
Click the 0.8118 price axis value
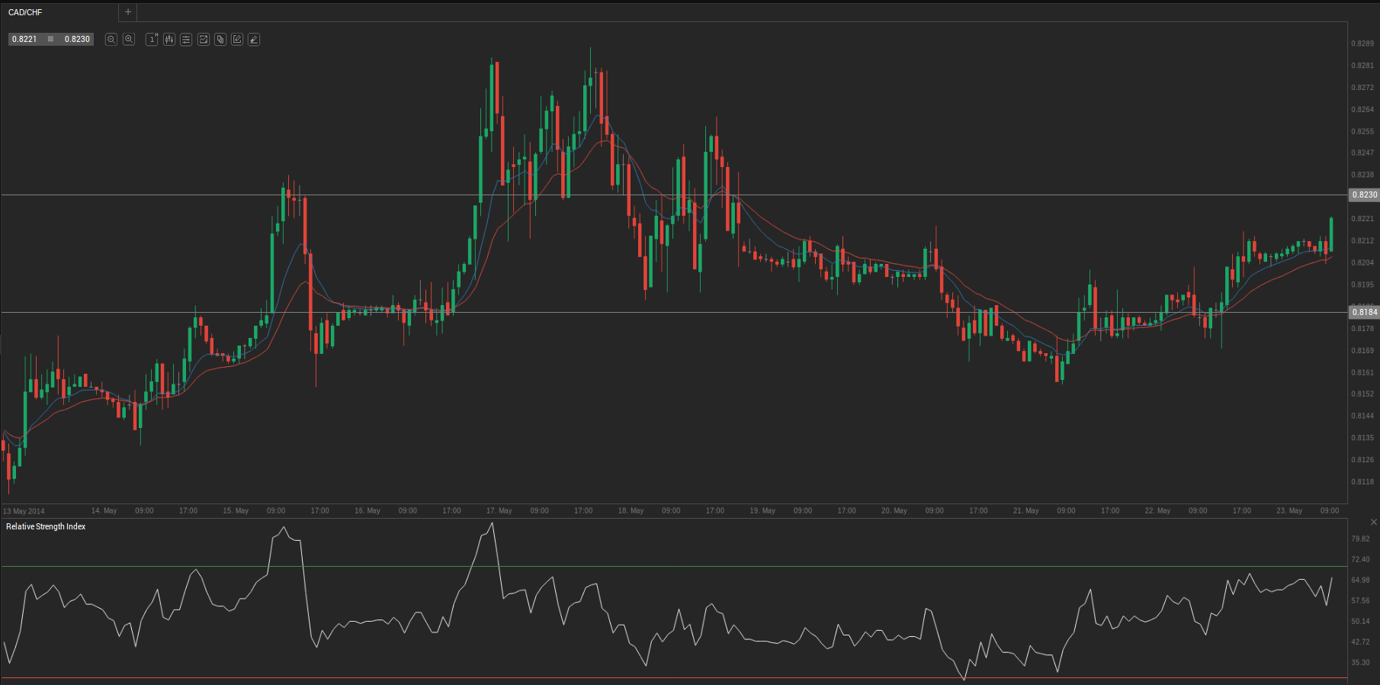[x=1362, y=482]
